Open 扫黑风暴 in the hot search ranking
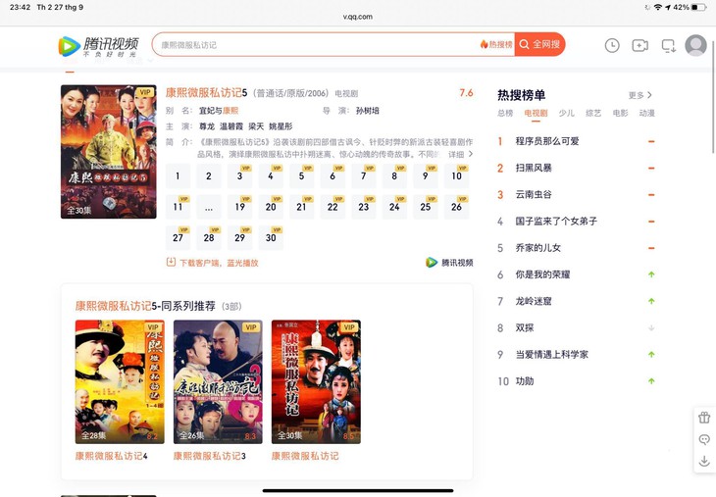 (534, 168)
